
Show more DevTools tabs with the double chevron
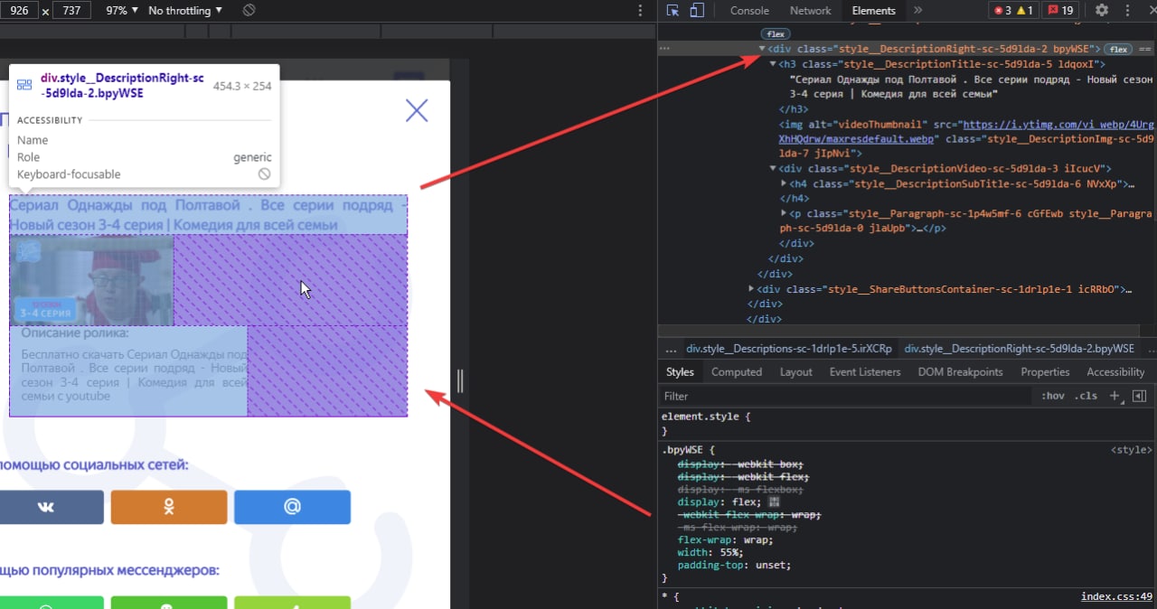coord(917,11)
